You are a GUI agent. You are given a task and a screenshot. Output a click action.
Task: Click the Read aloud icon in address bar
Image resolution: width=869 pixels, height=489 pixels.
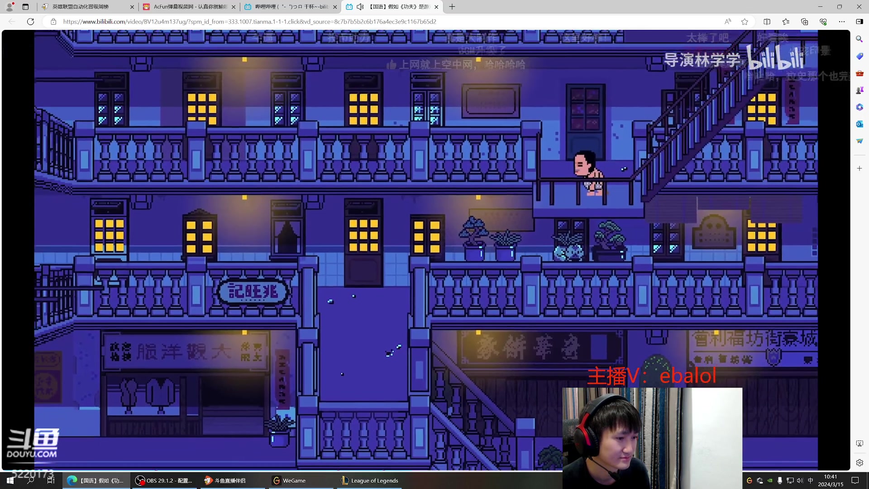[x=728, y=21]
